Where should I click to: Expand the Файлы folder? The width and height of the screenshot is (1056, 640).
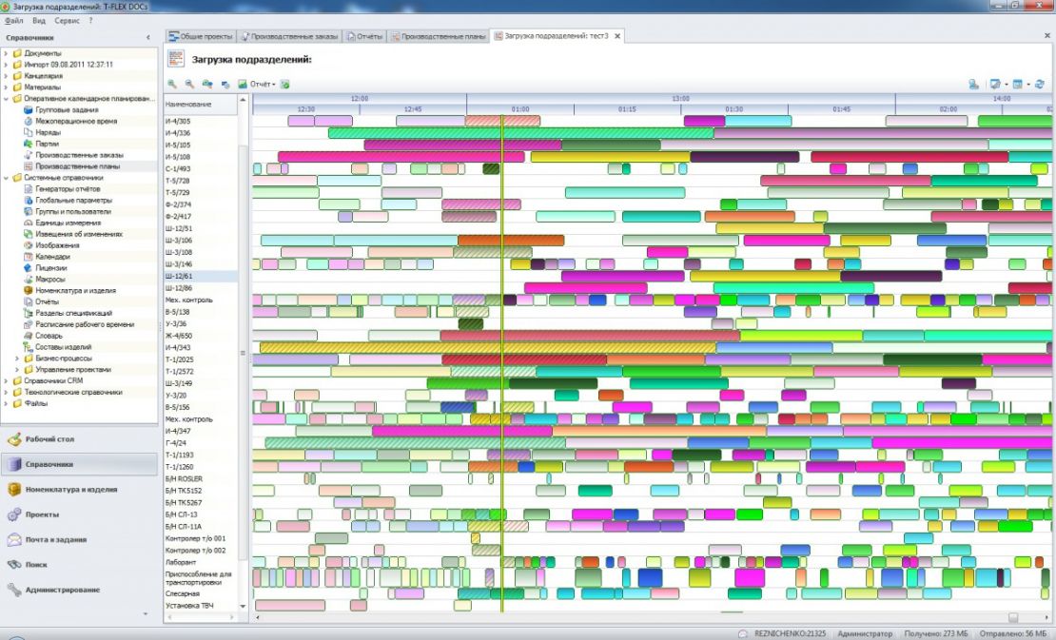point(6,404)
